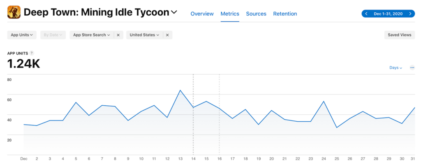Open the App Store Search dropdown

[x=91, y=35]
